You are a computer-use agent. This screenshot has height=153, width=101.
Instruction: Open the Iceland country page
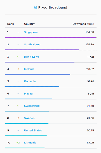[29, 69]
